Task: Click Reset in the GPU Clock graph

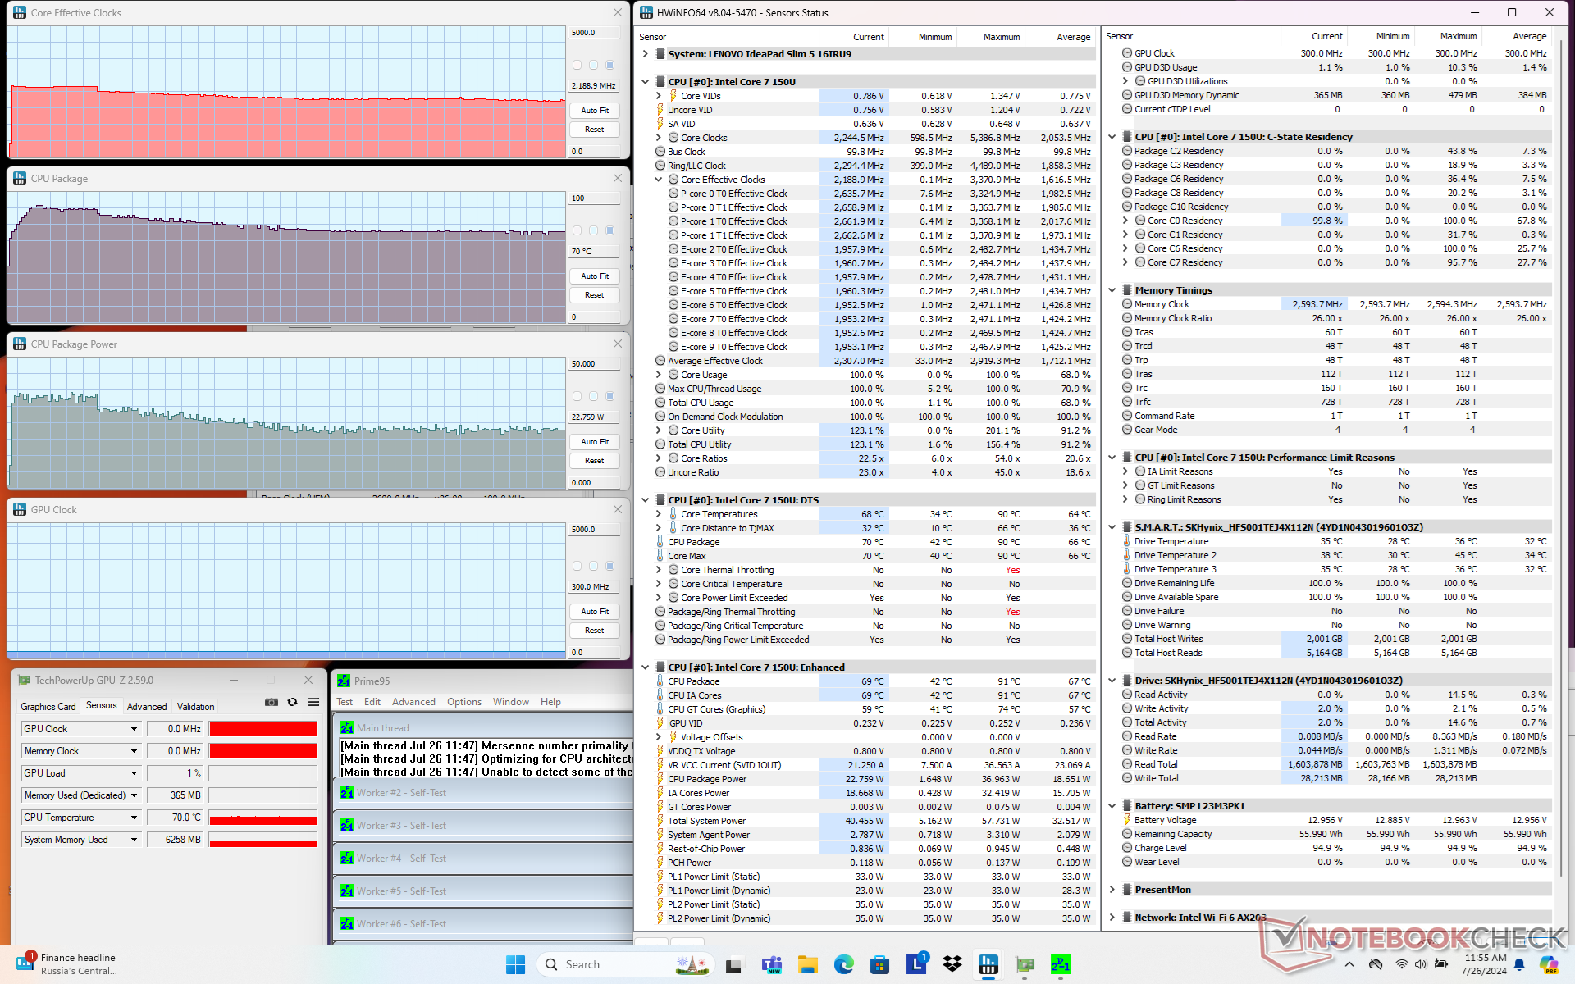Action: pos(595,631)
